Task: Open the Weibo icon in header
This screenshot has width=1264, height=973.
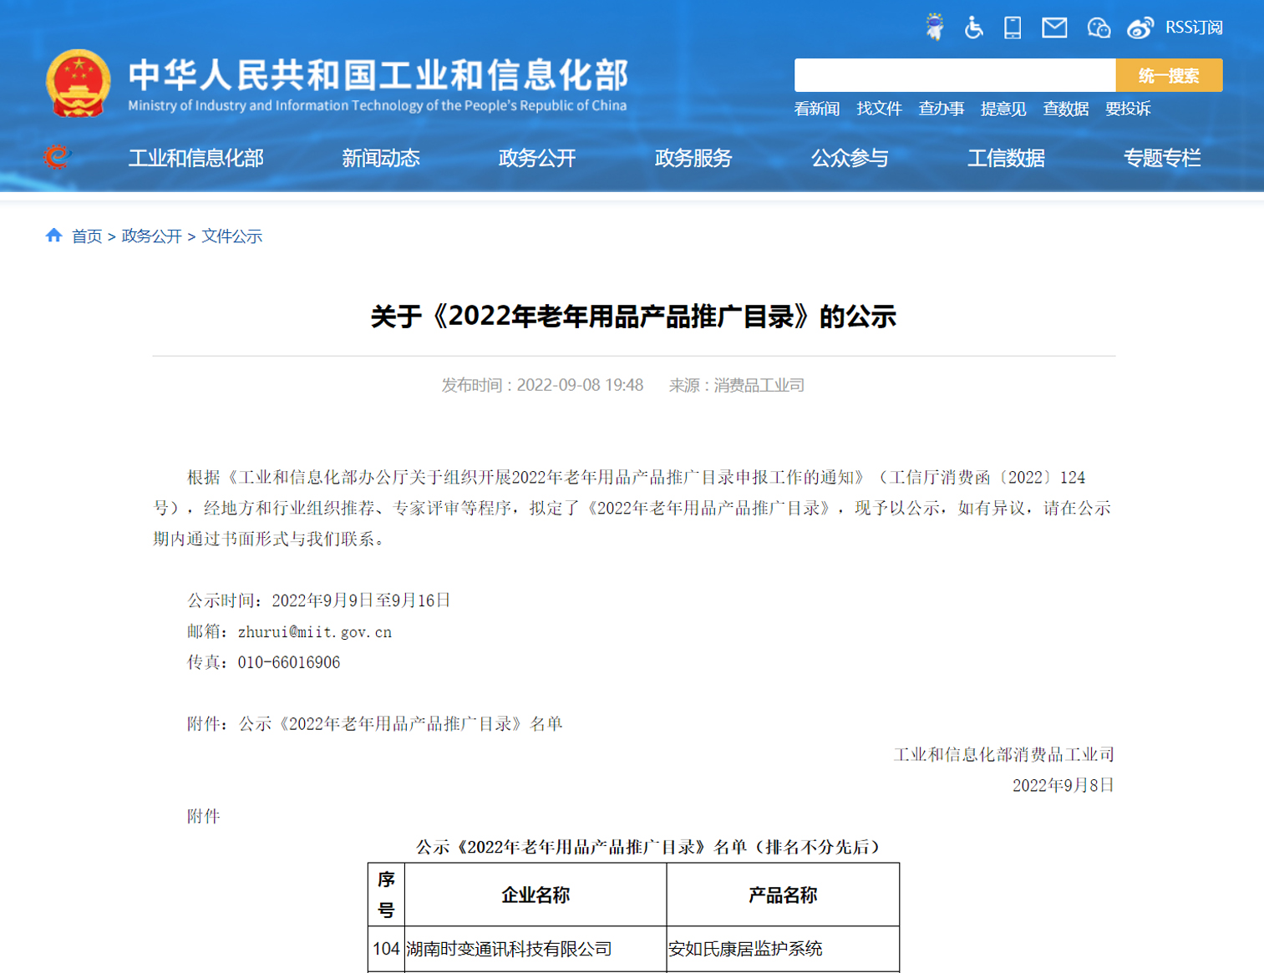Action: point(1140,28)
